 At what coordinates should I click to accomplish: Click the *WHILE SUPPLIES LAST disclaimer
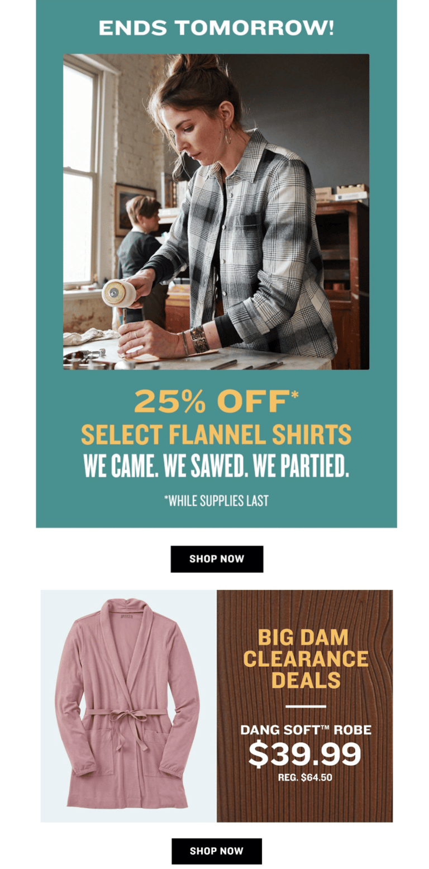point(216,500)
